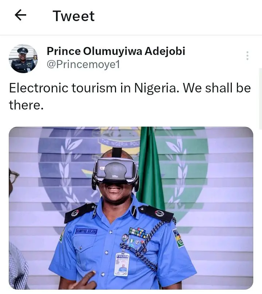This screenshot has width=262, height=294.
Task: Click the display name Prince Olumuyiwa Adejobi
Action: [116, 51]
